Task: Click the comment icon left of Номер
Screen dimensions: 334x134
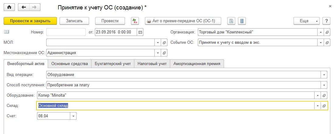Action: coord(7,32)
